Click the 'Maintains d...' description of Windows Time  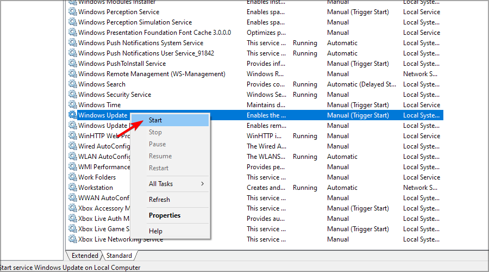(x=266, y=104)
